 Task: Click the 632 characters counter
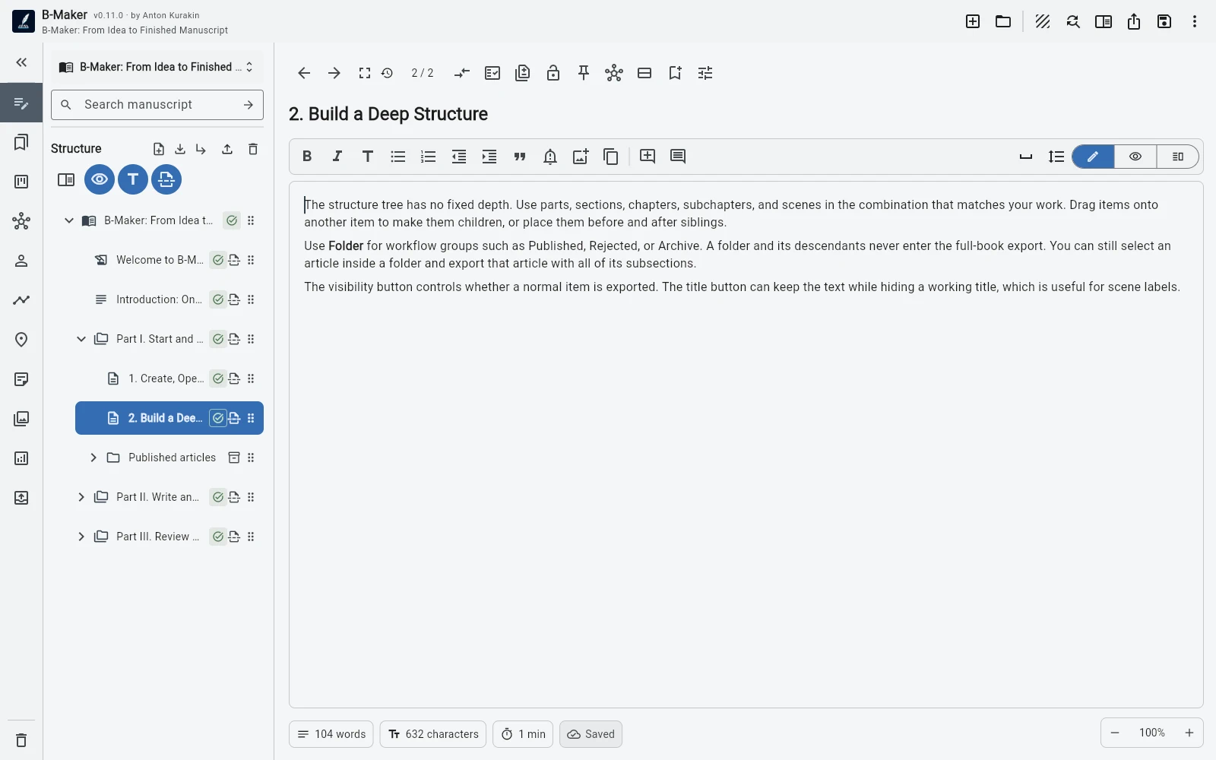pyautogui.click(x=433, y=734)
